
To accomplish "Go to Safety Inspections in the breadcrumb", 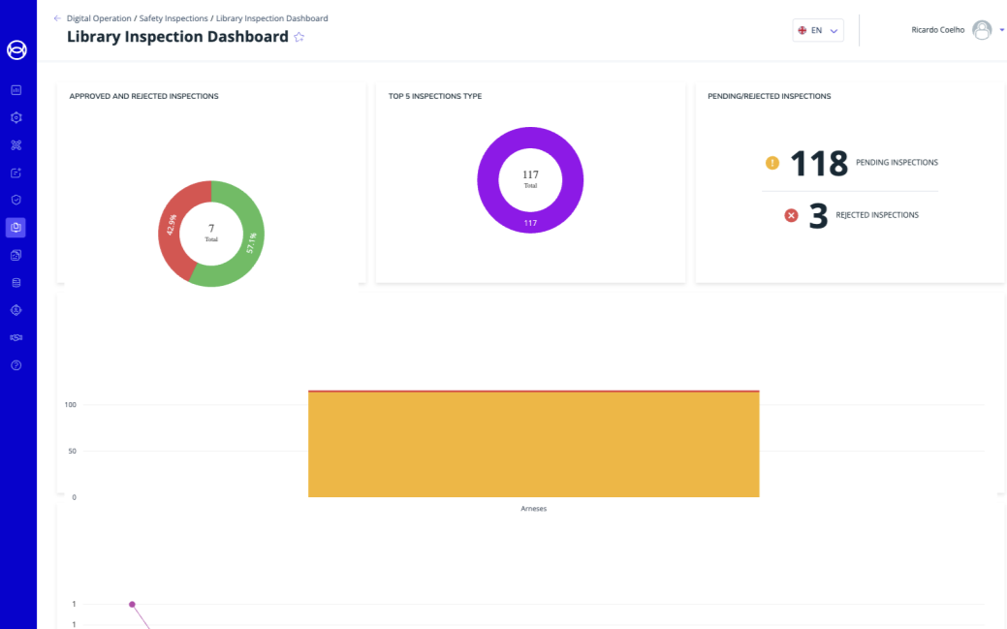I will tap(174, 18).
